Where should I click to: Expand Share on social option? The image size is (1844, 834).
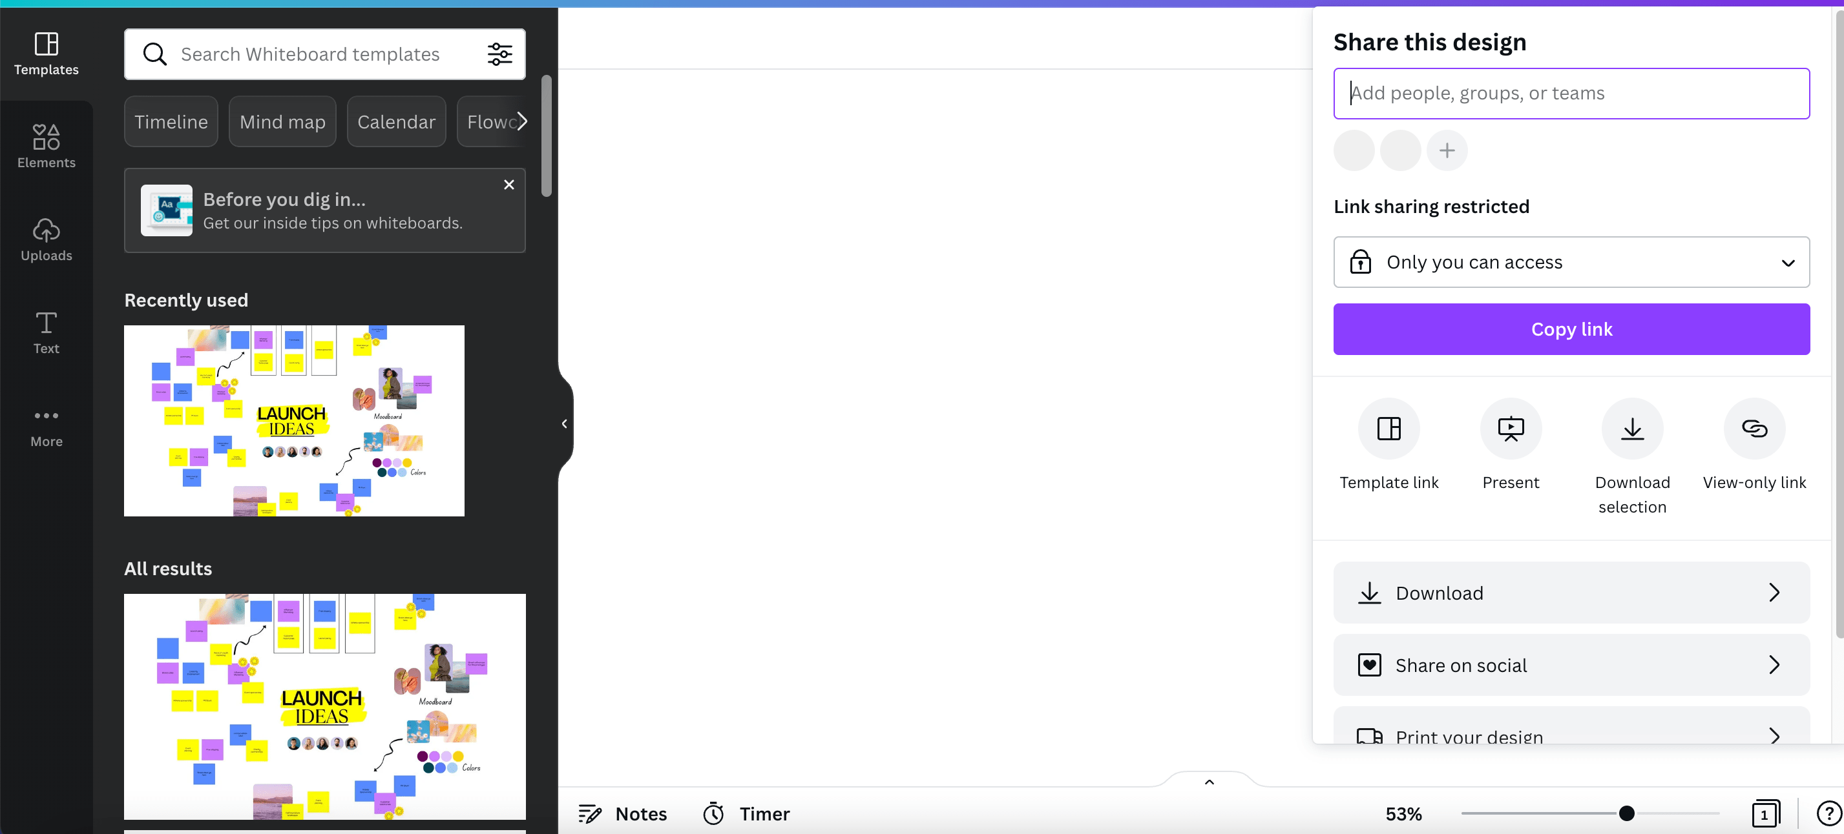pos(1571,665)
